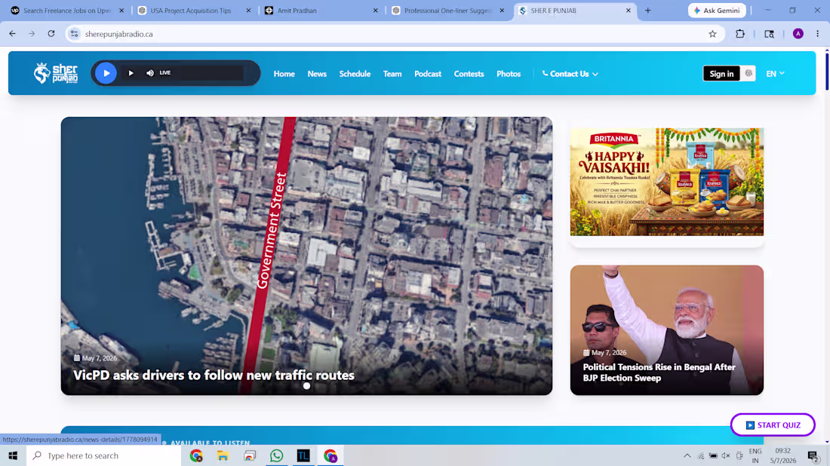The image size is (830, 466).
Task: Open the TL app in the taskbar
Action: 303,455
